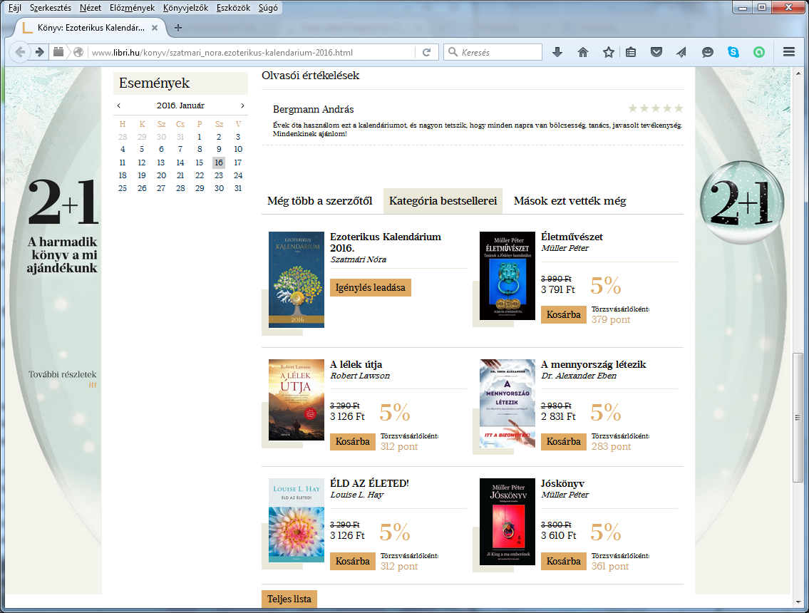Go back with the browser back arrow
This screenshot has height=613, width=809.
20,52
